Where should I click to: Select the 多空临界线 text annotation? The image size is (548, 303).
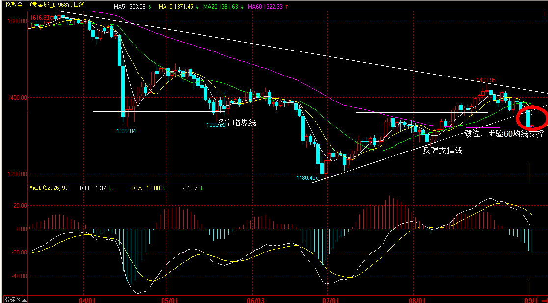[x=237, y=123]
